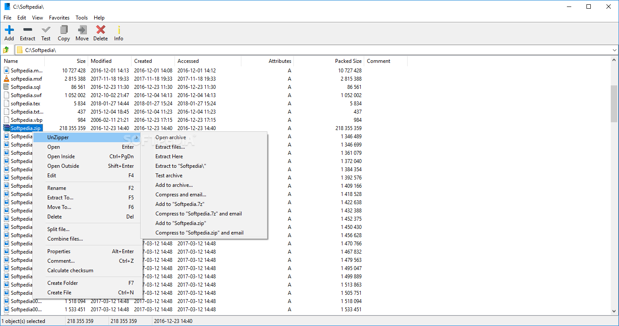Open the Favorites menu
The width and height of the screenshot is (619, 326).
tap(59, 18)
